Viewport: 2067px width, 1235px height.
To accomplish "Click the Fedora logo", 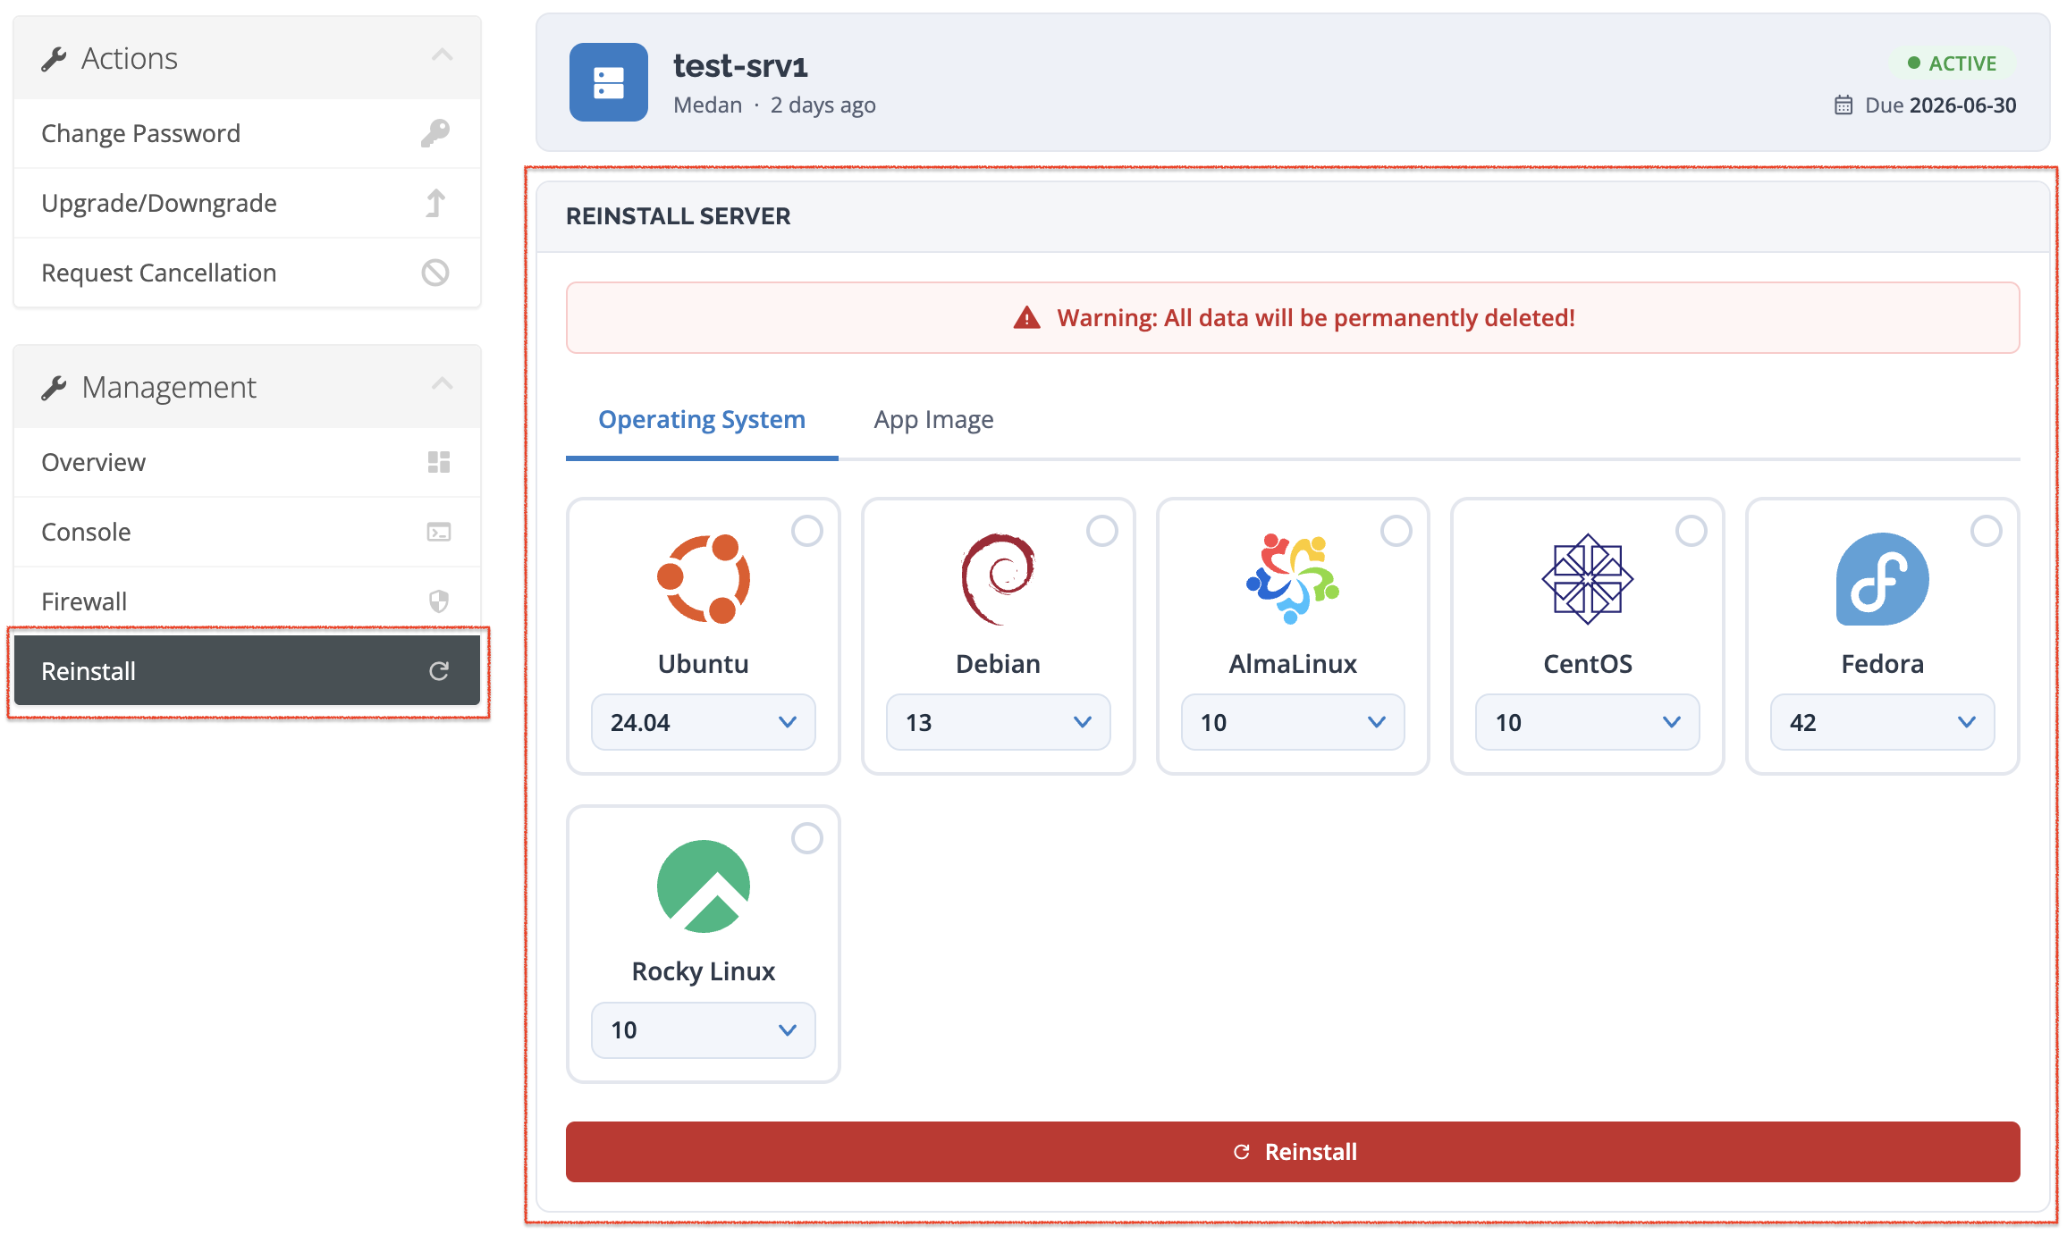I will [1883, 578].
